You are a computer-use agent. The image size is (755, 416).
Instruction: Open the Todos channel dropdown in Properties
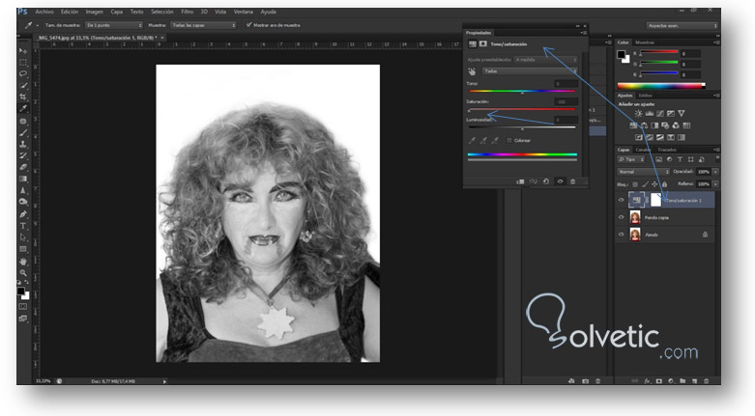[x=530, y=71]
